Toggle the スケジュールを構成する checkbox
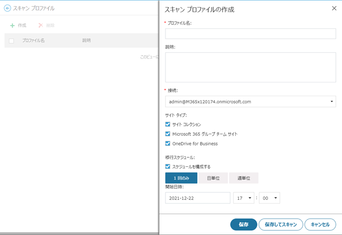Image resolution: width=342 pixels, height=235 pixels. [167, 166]
